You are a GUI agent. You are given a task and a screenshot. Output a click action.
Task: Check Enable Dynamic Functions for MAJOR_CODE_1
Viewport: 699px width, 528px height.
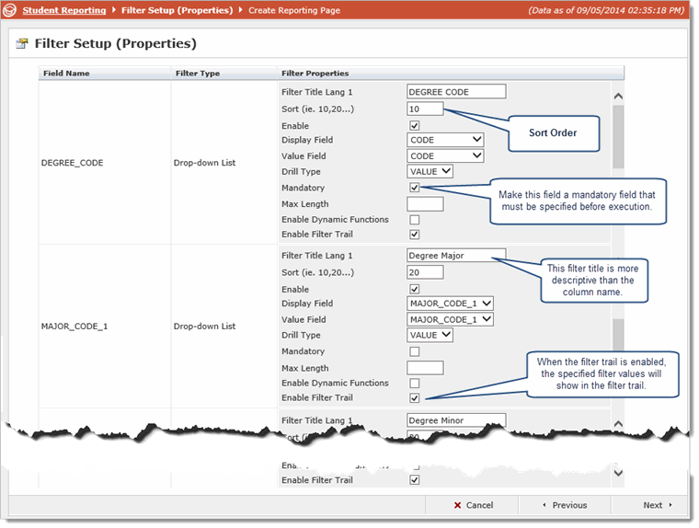pyautogui.click(x=415, y=384)
